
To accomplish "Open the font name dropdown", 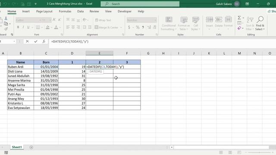I will (40, 20).
